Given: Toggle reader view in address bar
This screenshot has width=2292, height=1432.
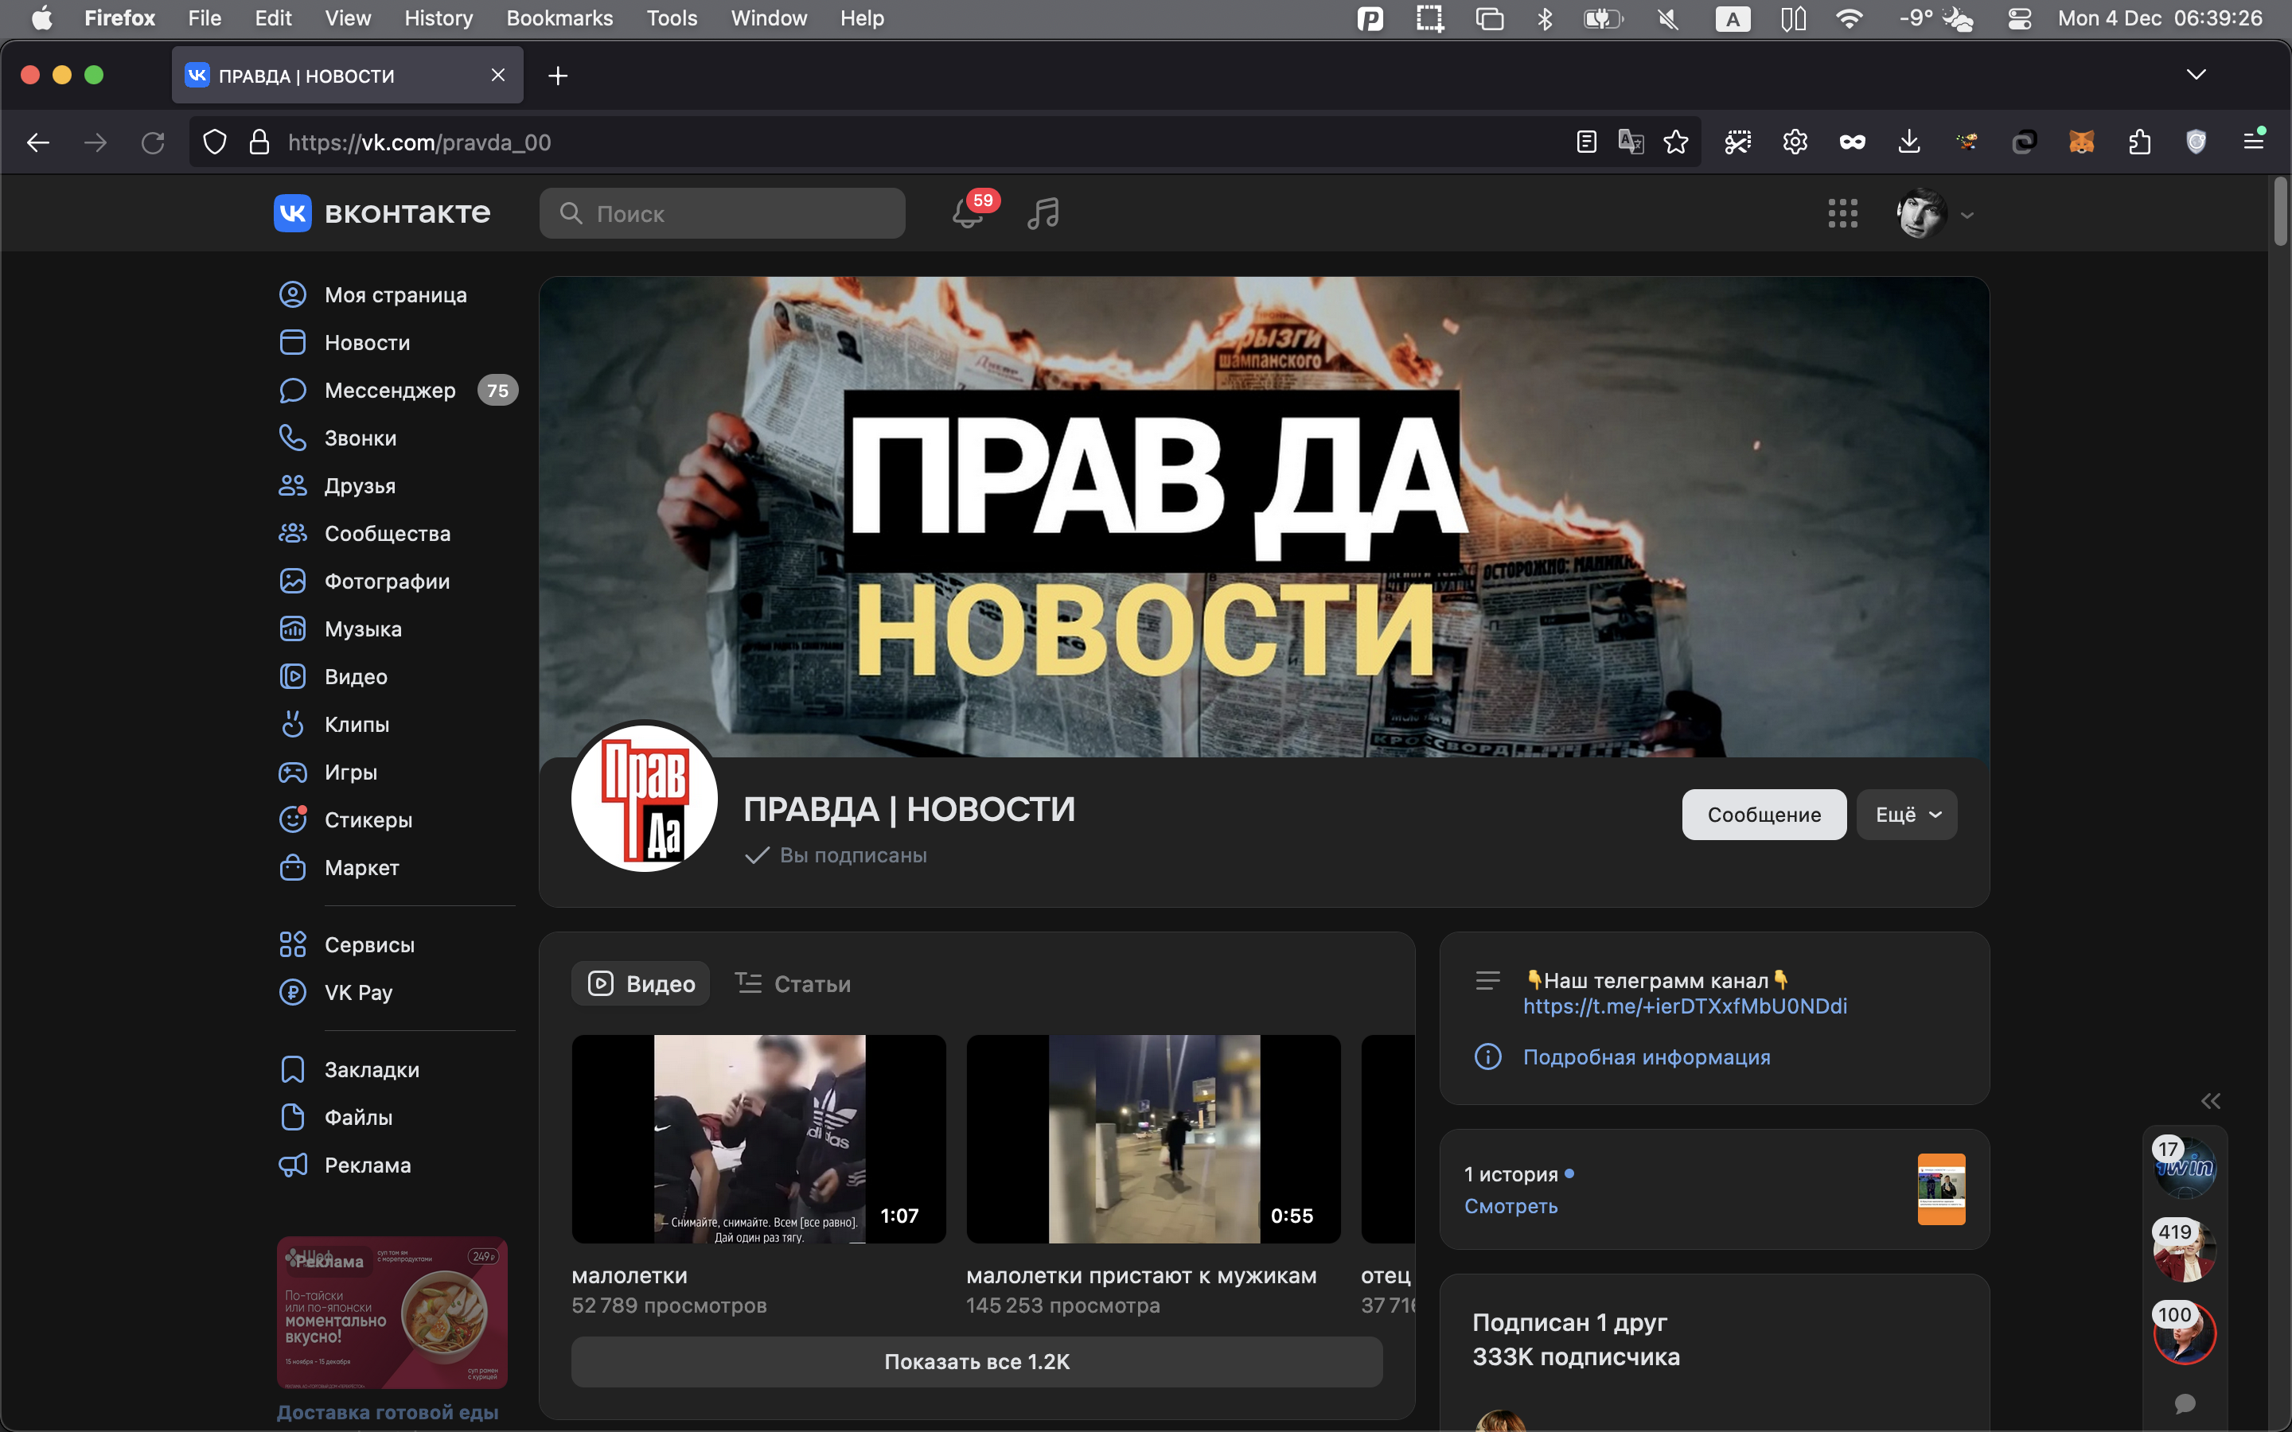Looking at the screenshot, I should (1586, 142).
